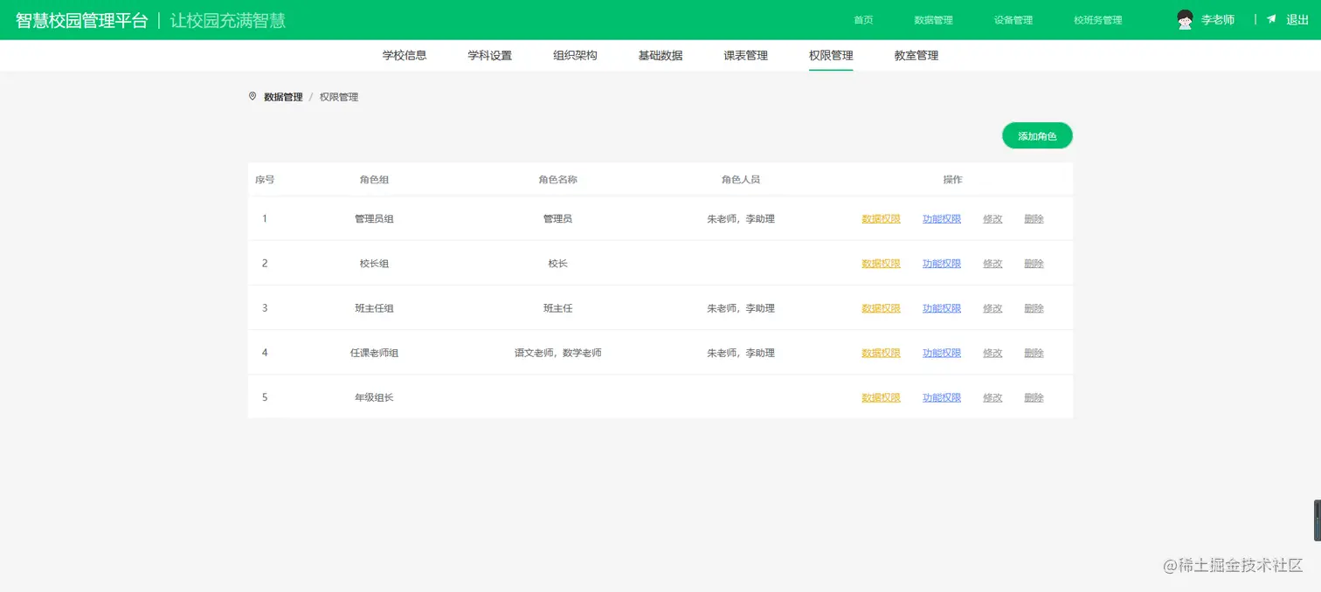Switch to the 学校信息 tab
This screenshot has width=1321, height=592.
(x=405, y=55)
